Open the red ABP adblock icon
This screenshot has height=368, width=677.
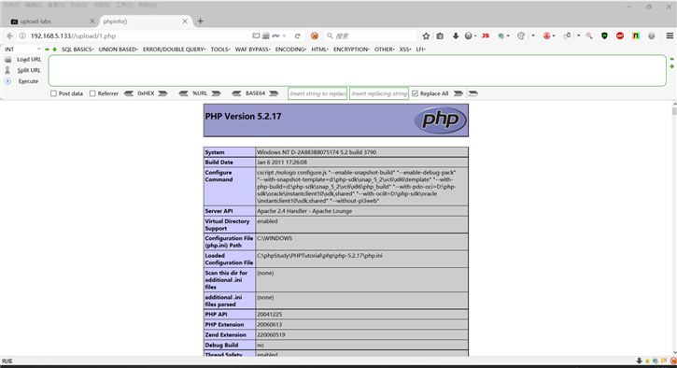[x=620, y=35]
